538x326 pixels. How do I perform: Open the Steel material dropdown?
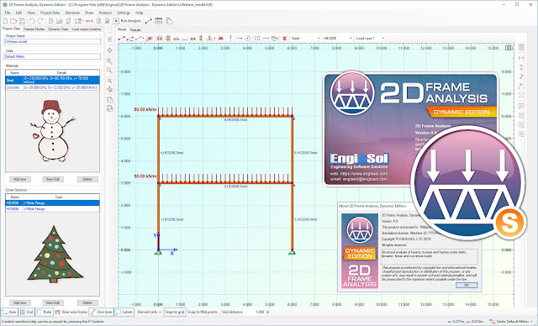(x=305, y=39)
